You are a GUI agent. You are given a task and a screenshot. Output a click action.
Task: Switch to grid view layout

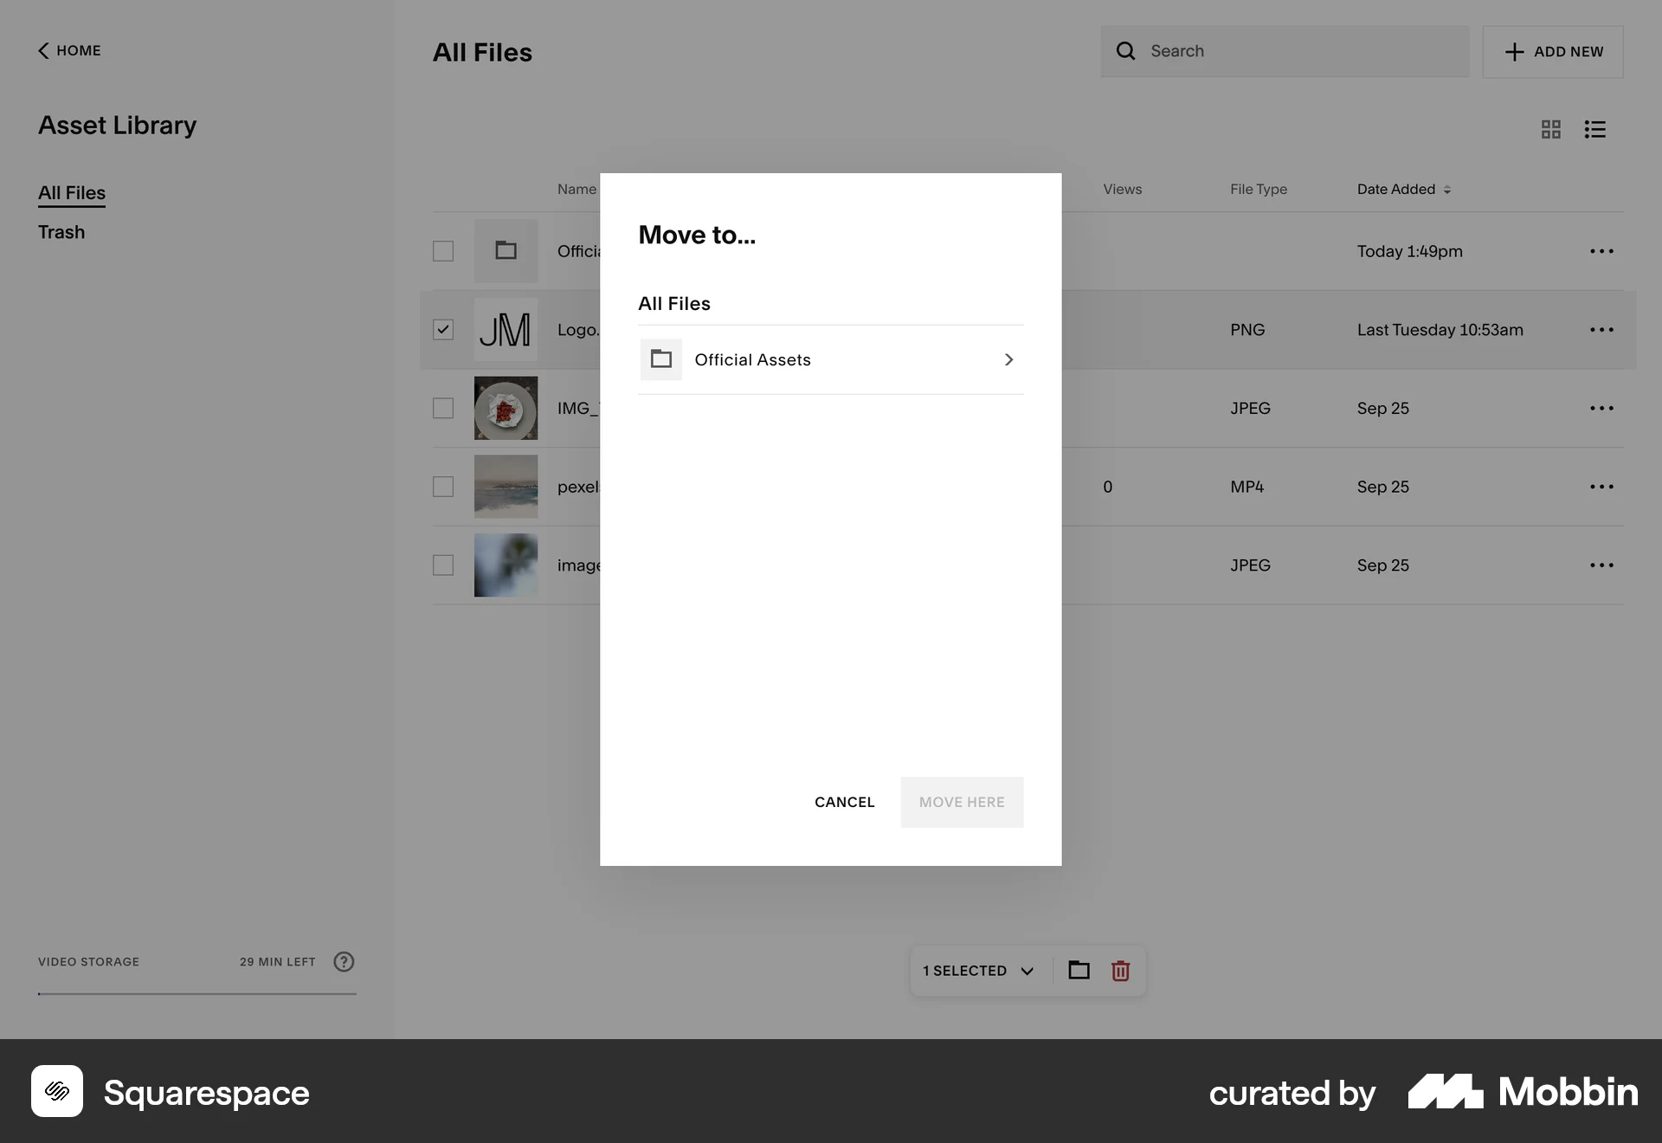click(1550, 128)
